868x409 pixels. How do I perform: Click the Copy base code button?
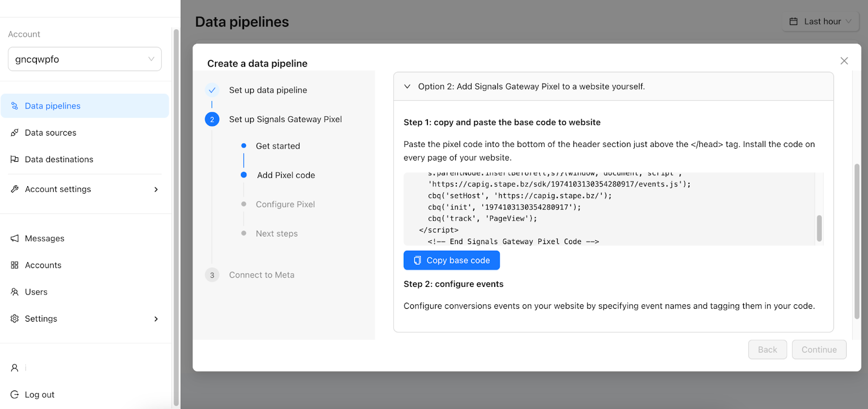click(451, 260)
